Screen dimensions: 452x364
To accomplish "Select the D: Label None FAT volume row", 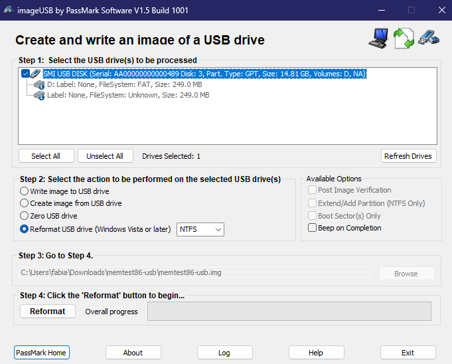I will 125,84.
